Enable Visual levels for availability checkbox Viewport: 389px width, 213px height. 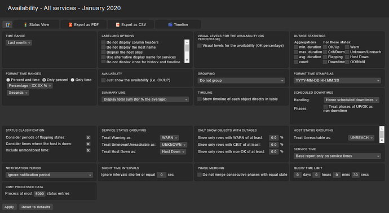[x=200, y=46]
